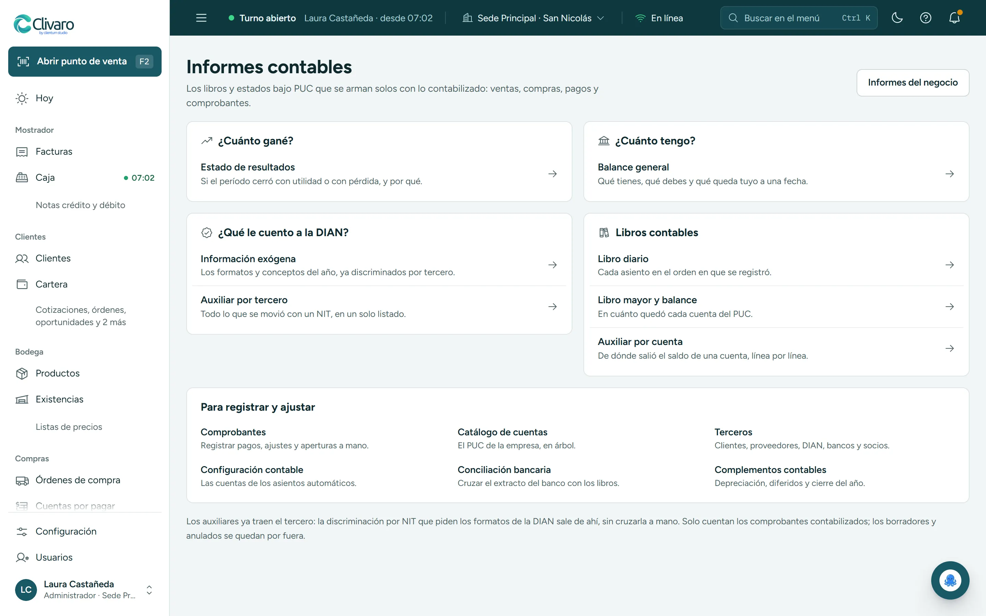Viewport: 986px width, 616px height.
Task: Open the Estado de resultados report
Action: click(379, 174)
